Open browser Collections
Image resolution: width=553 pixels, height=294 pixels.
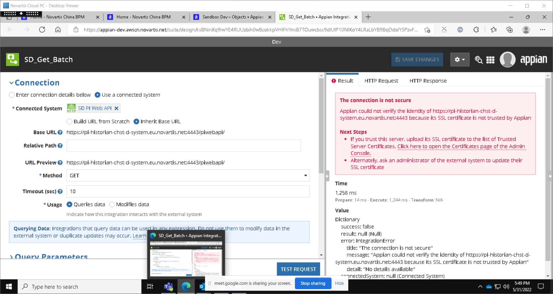(510, 29)
